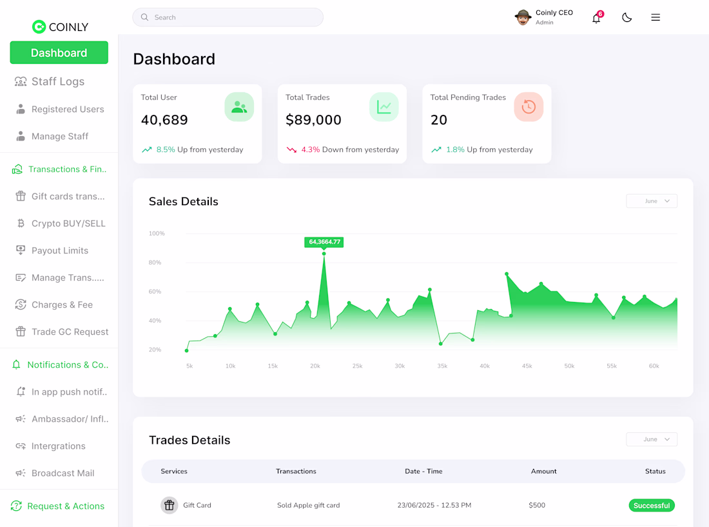
Task: Open the Sales Details June dropdown
Action: tap(652, 201)
